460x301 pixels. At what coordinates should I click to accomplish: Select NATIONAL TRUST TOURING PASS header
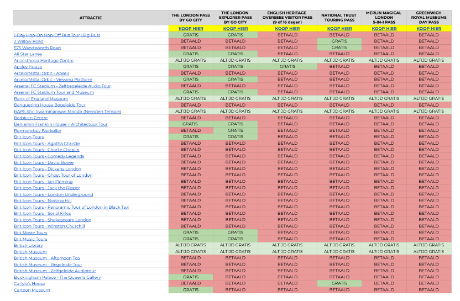tap(339, 18)
